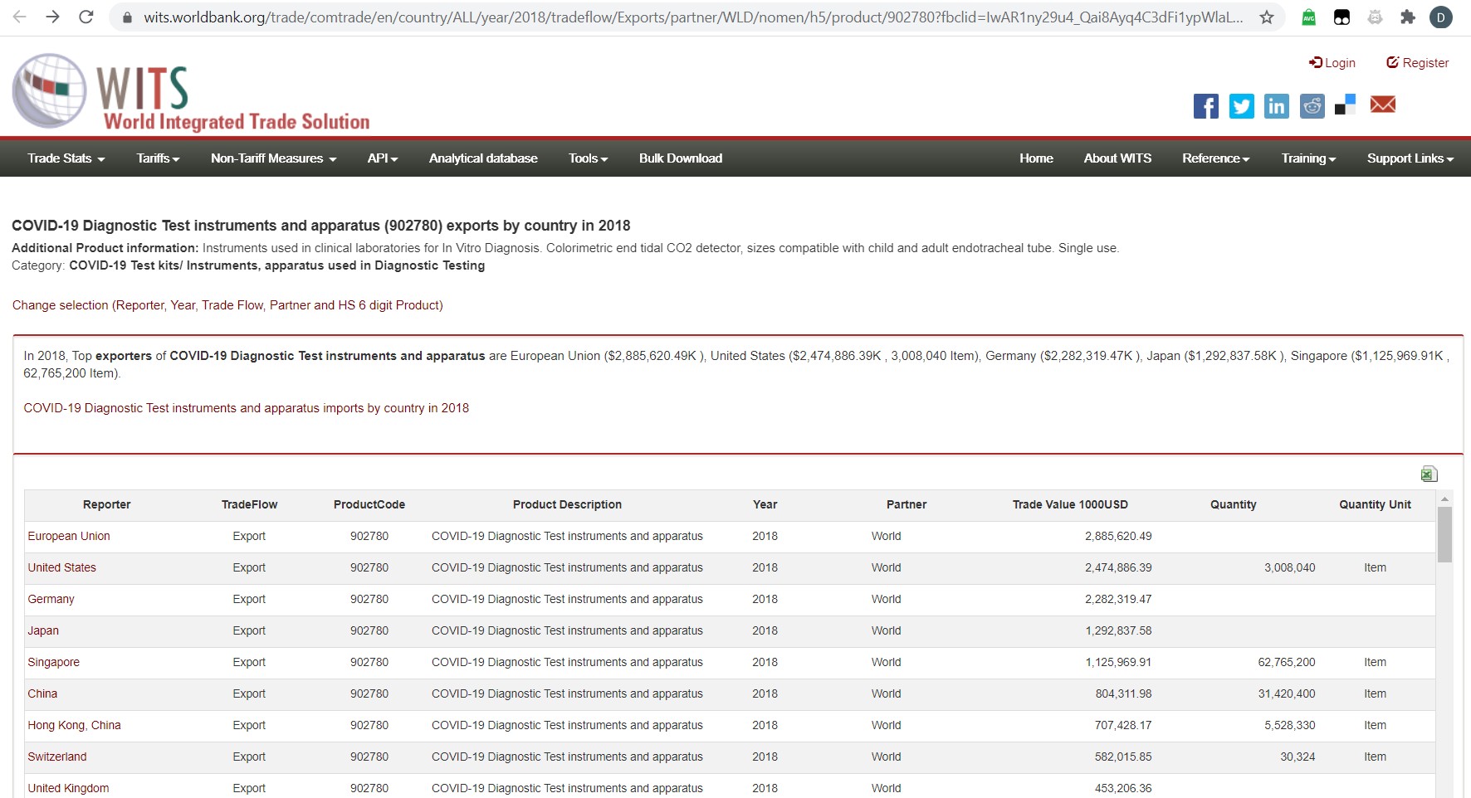Open browser extensions puzzle icon
The image size is (1471, 798).
point(1407,17)
